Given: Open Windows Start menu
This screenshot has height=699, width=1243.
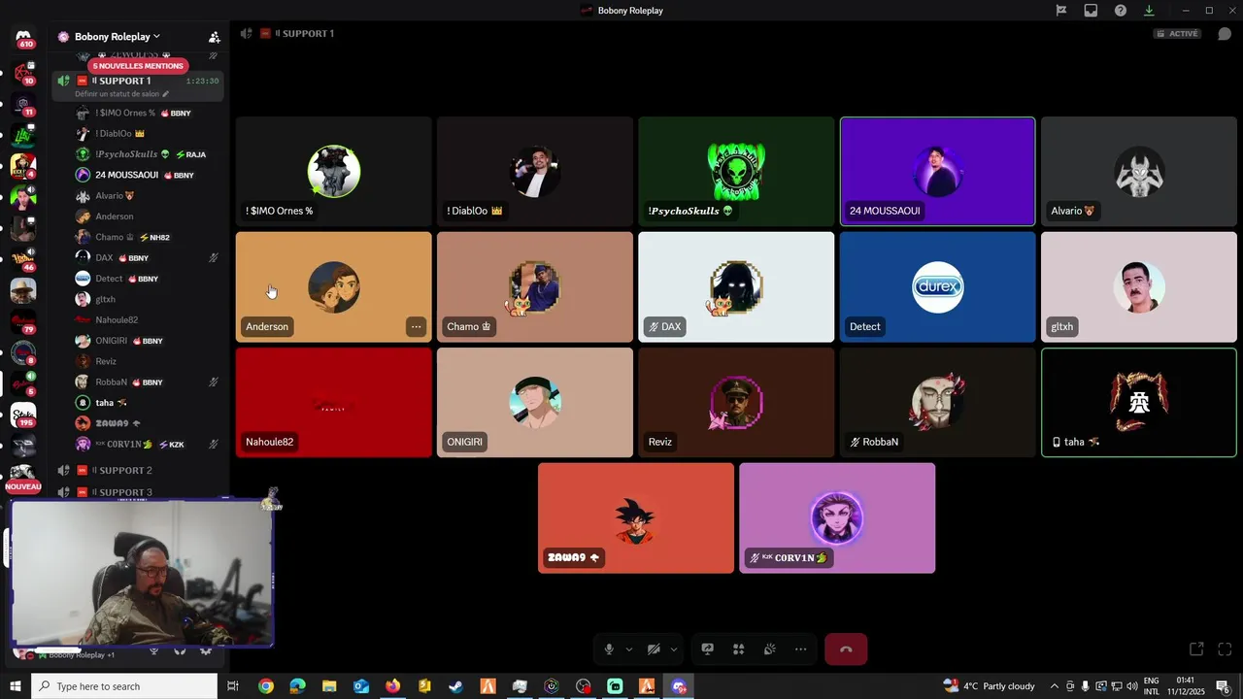Looking at the screenshot, I should [16, 686].
